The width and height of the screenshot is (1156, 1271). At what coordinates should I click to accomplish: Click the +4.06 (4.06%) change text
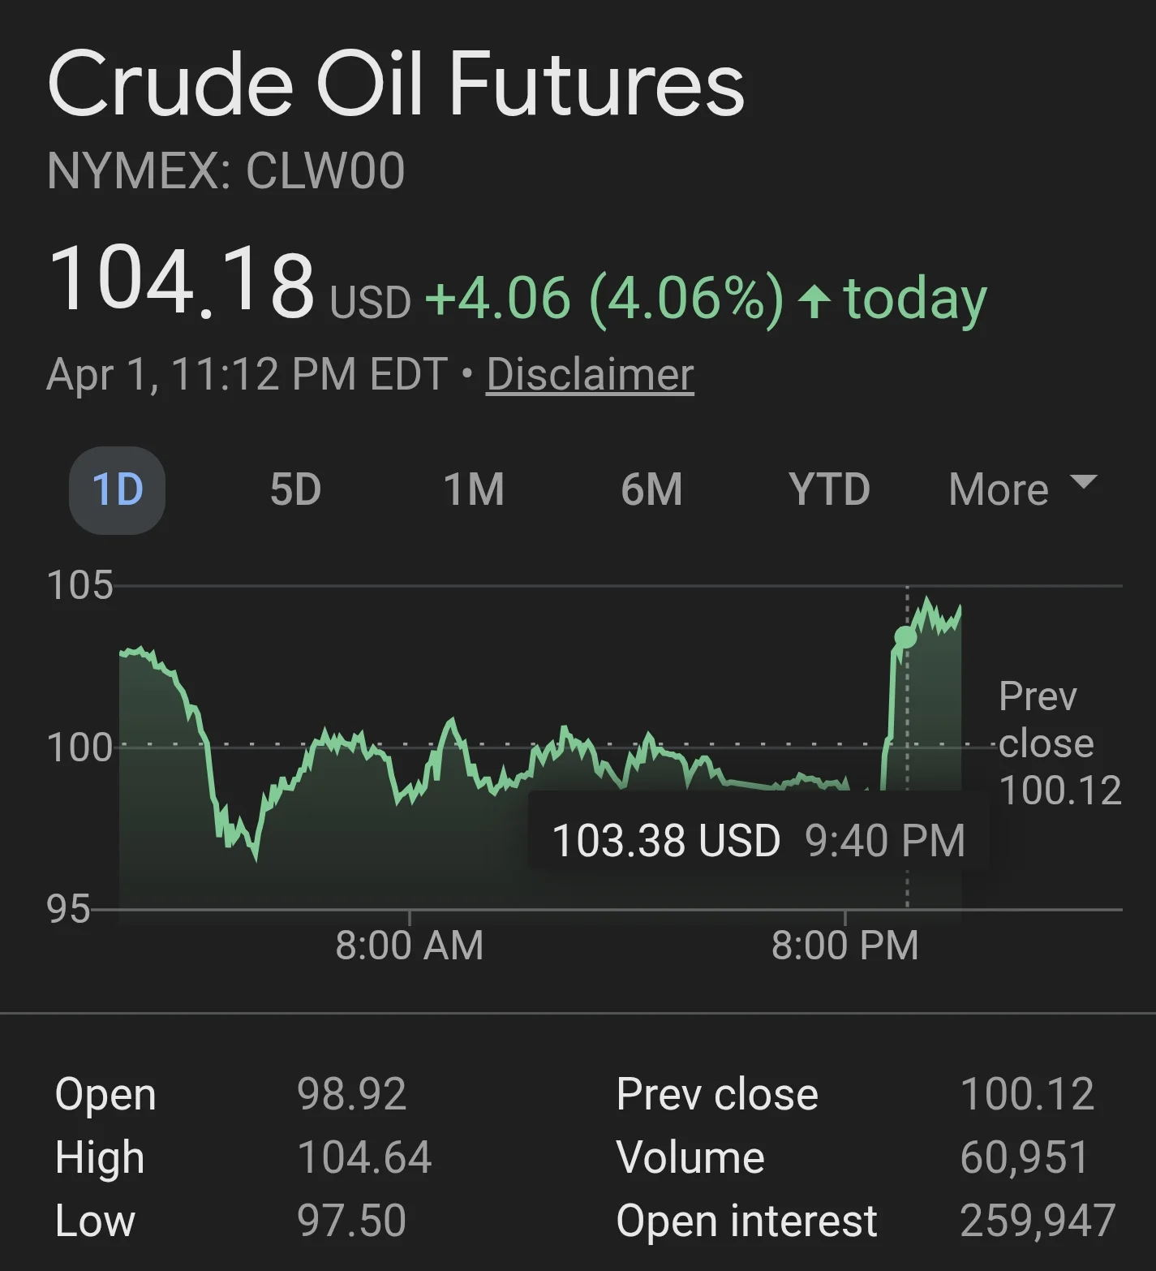click(604, 299)
